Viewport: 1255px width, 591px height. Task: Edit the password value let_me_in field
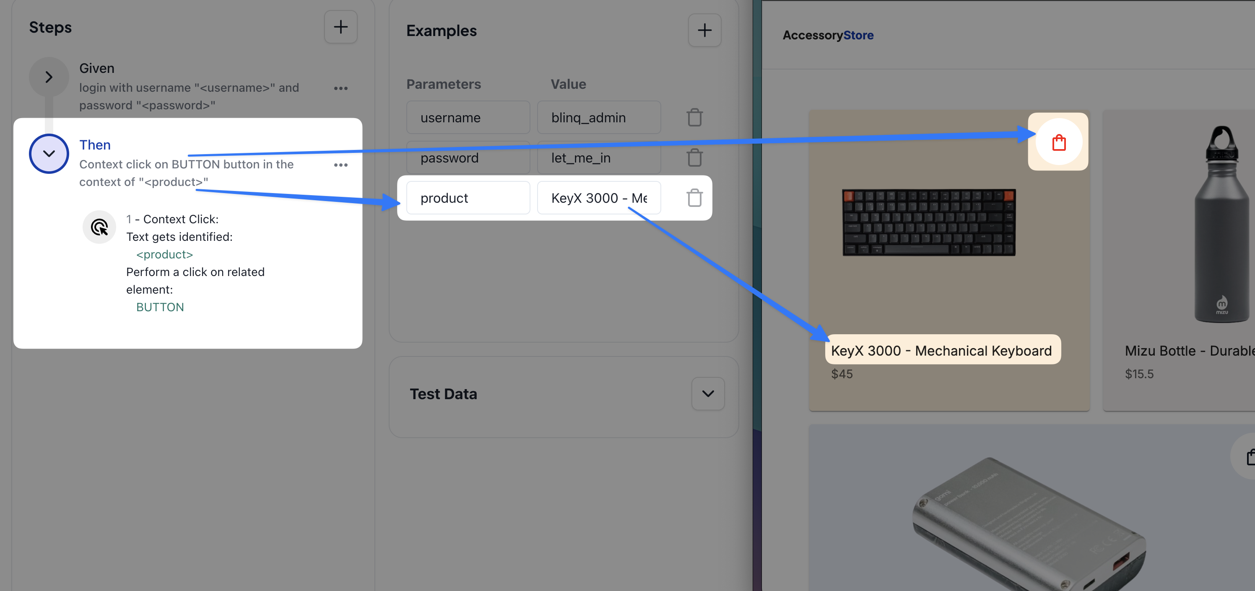pos(598,158)
